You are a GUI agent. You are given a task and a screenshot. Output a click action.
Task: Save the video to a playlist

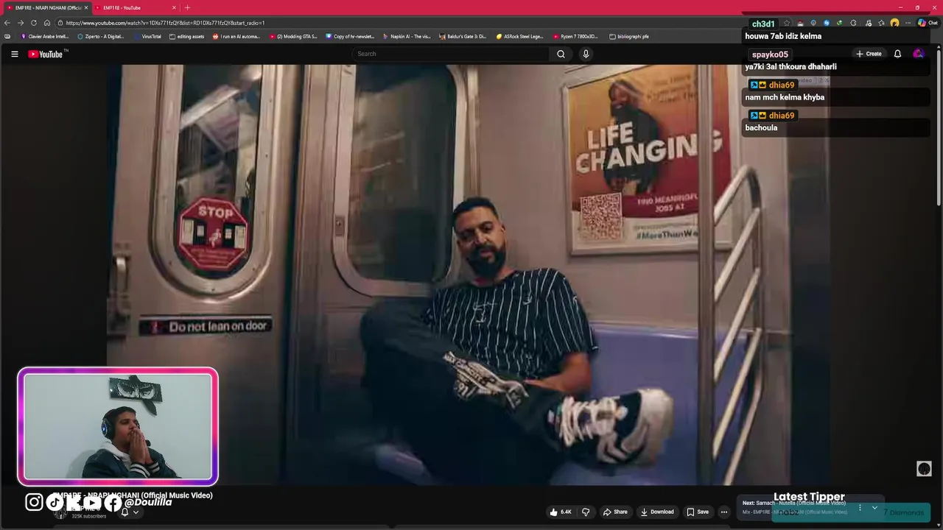[x=698, y=512]
